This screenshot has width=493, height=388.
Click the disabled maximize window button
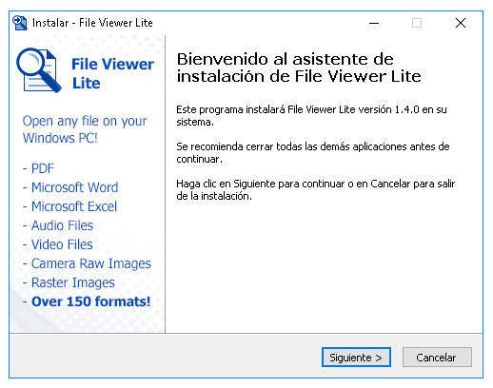417,23
